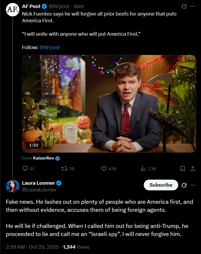Open Laura Loomer's profile avatar
The height and width of the screenshot is (254, 201).
pos(12,186)
